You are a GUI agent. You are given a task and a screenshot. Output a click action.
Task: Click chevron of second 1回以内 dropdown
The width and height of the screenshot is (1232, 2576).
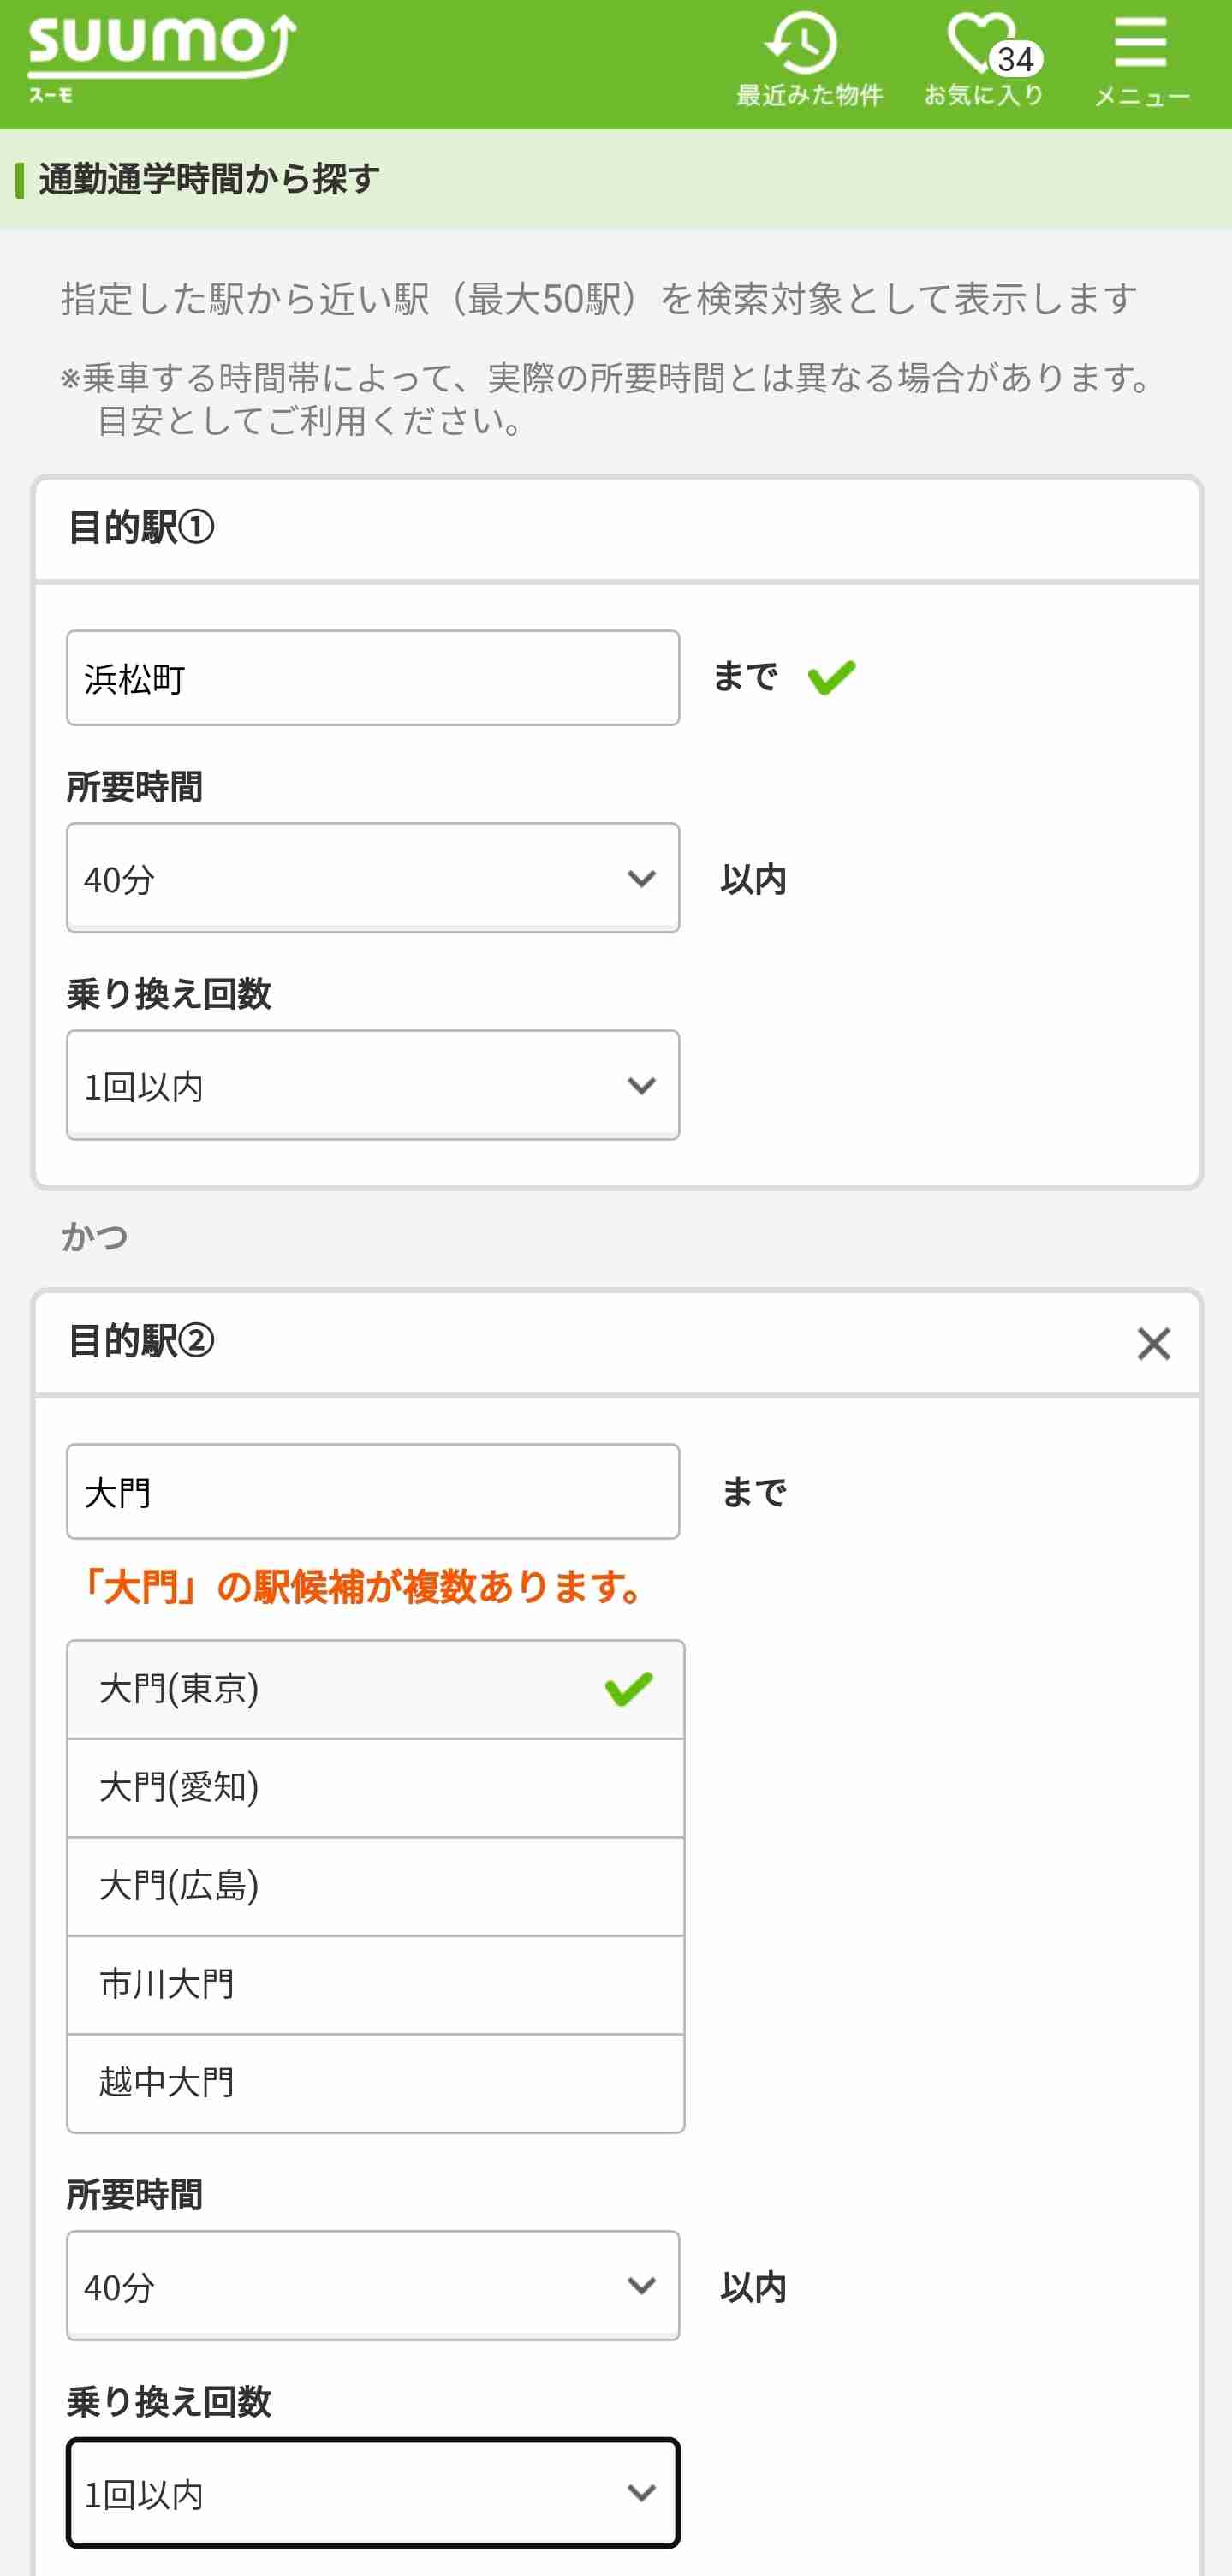[641, 2493]
